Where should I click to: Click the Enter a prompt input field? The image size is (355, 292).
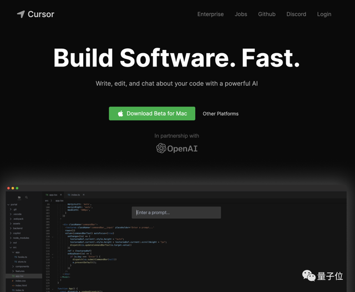(176, 213)
